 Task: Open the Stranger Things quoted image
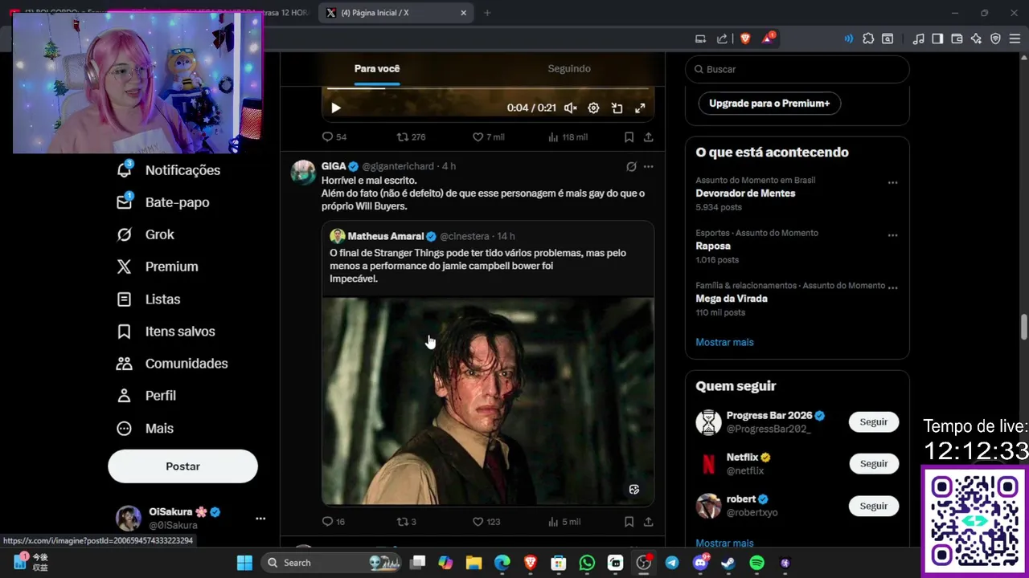488,401
